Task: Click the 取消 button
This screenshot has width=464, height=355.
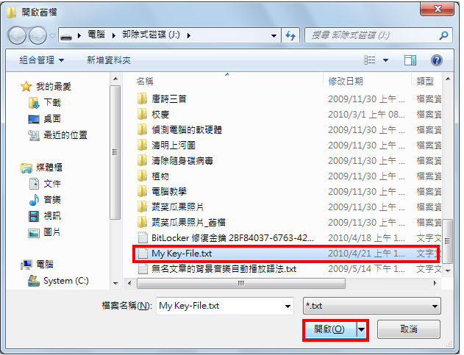Action: 409,329
